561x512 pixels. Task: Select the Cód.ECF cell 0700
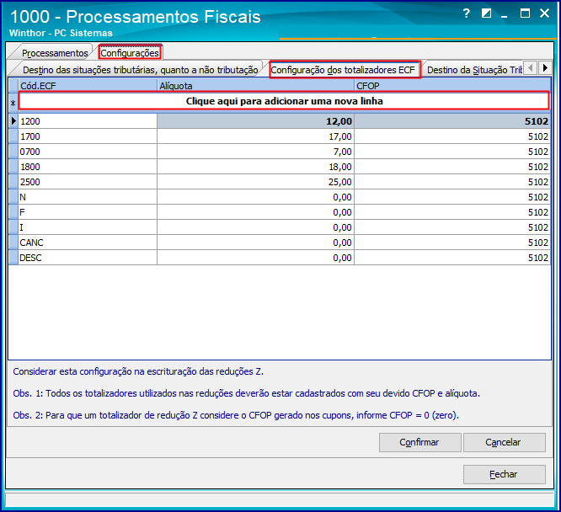88,152
